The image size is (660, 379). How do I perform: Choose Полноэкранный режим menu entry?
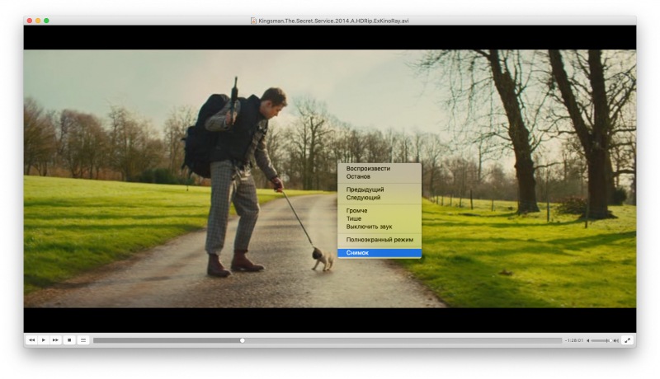[379, 240]
